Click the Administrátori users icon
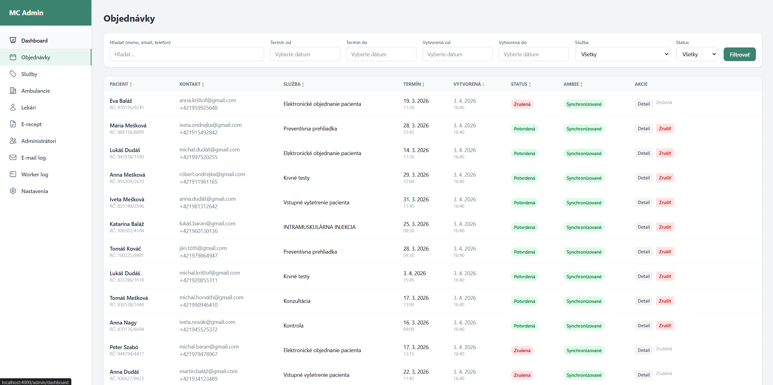 click(x=13, y=141)
